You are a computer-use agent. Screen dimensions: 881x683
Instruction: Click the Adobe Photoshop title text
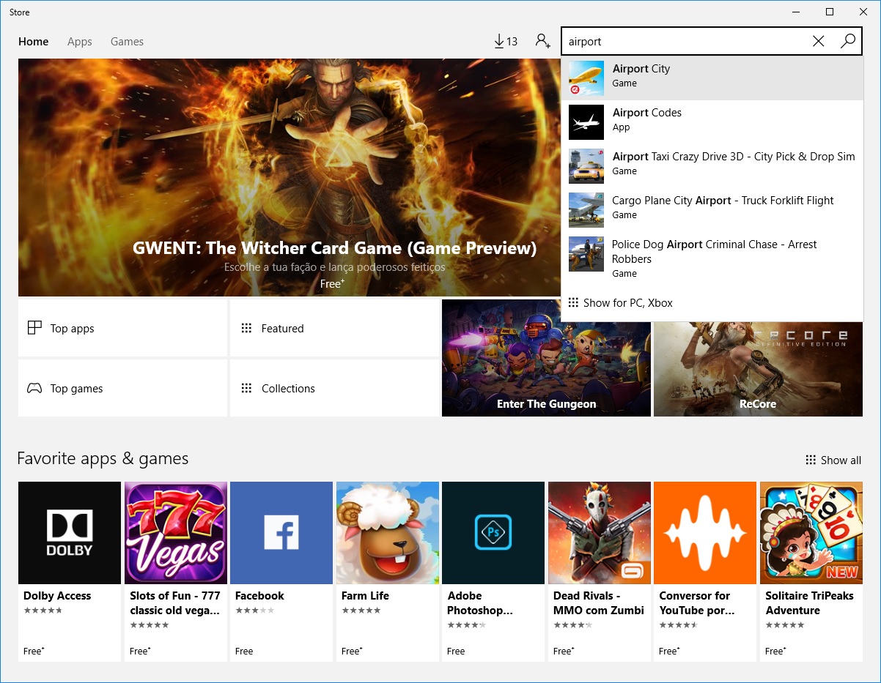click(480, 603)
